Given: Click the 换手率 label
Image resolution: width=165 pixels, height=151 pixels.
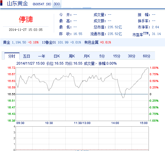Looking at the screenshot, I should click(144, 21).
